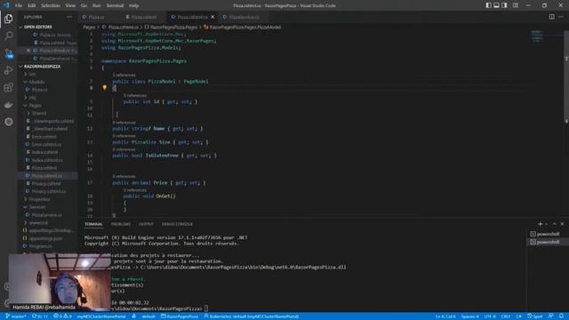569x320 pixels.
Task: Click the editor minimap code preview
Action: (x=538, y=36)
